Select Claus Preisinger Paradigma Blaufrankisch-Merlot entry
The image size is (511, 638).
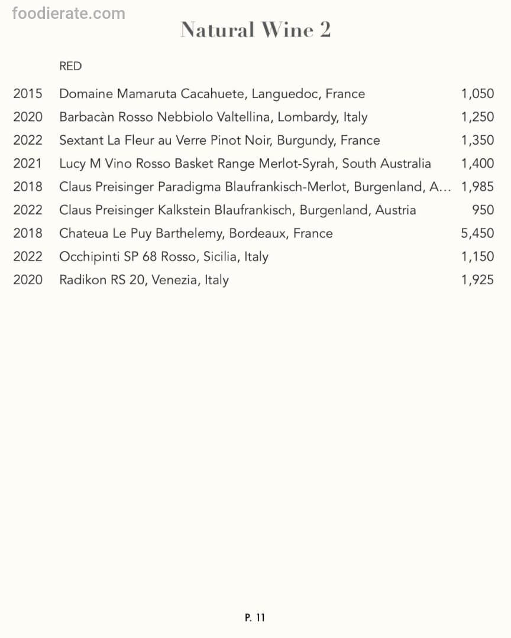(254, 187)
